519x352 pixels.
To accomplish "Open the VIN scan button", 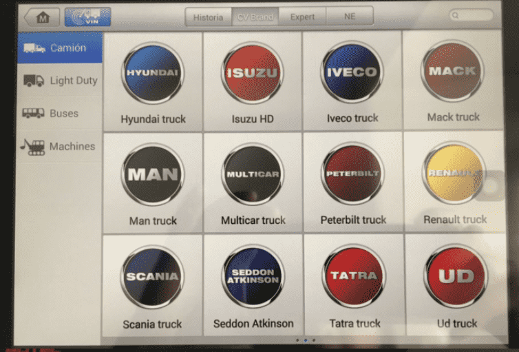I will click(87, 17).
